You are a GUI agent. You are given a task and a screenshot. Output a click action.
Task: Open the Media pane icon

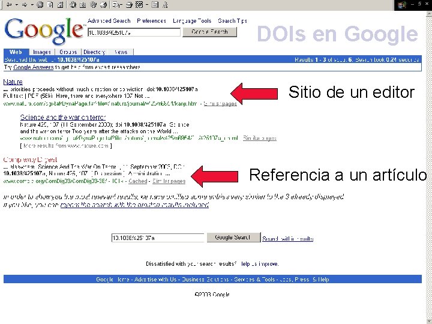click(x=93, y=4)
